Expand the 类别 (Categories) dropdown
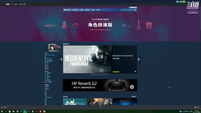 (82, 10)
